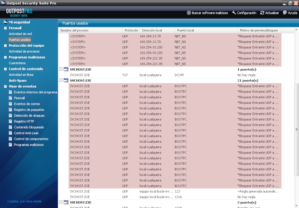The height and width of the screenshot is (208, 299).
Task: Click Actualizar button
Action: [x=269, y=13]
